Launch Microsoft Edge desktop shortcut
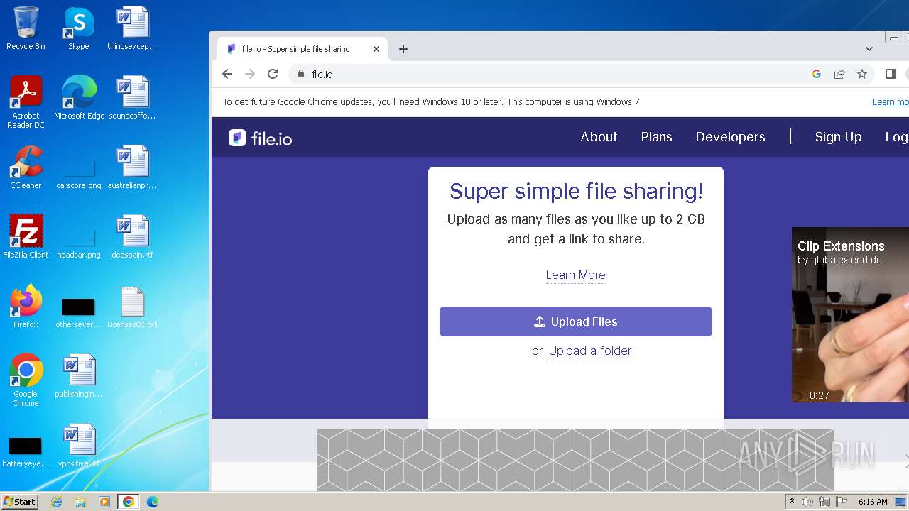The width and height of the screenshot is (909, 511). [79, 98]
